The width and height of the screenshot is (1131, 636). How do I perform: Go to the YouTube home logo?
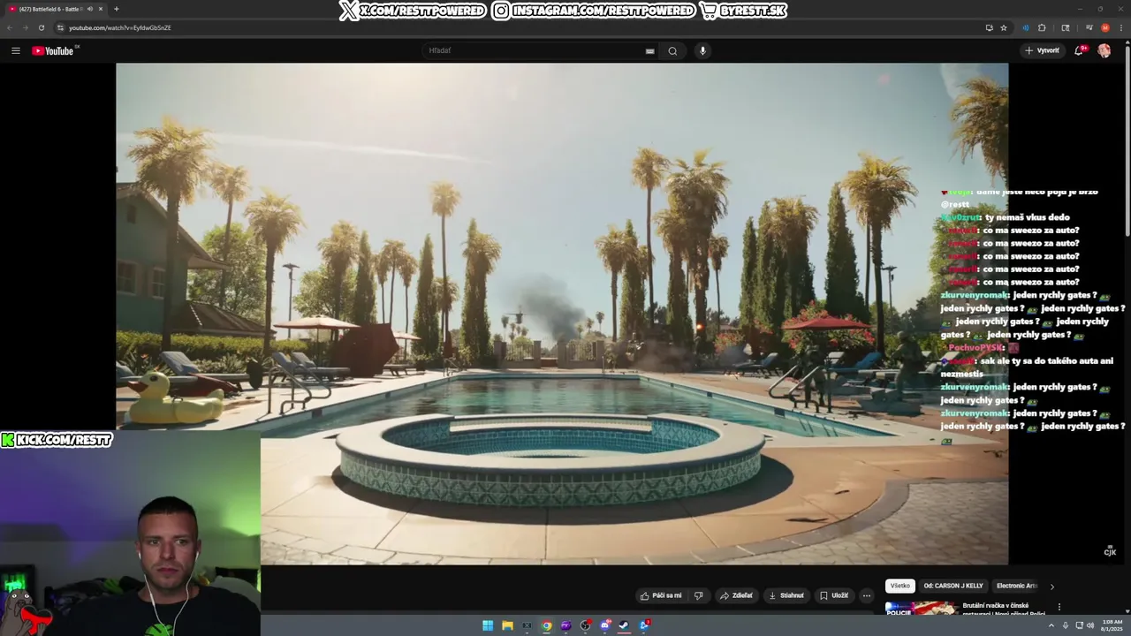54,50
